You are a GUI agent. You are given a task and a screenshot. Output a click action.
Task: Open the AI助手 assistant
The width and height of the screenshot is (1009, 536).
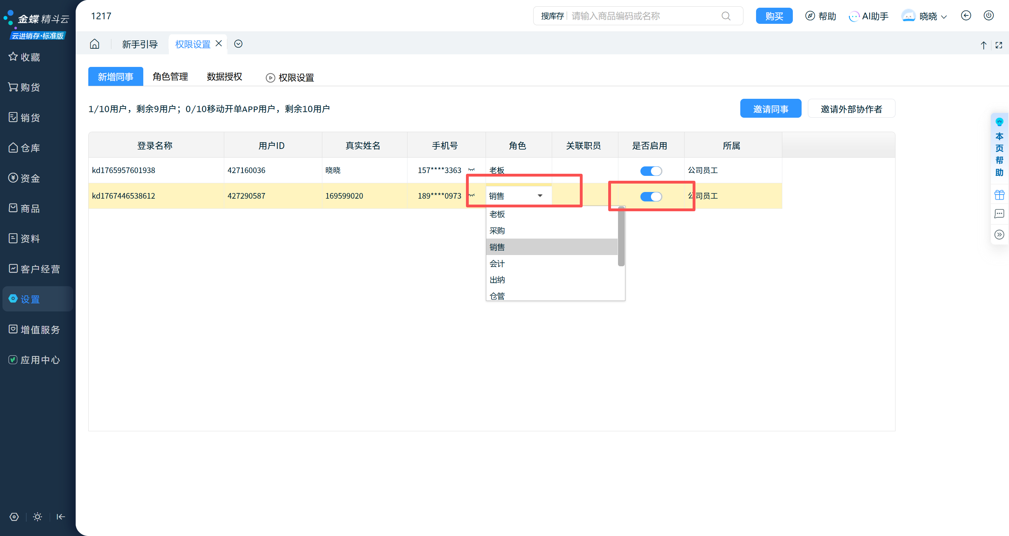pos(869,16)
